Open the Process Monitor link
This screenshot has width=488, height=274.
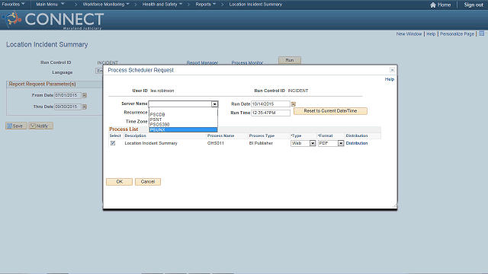[x=247, y=62]
